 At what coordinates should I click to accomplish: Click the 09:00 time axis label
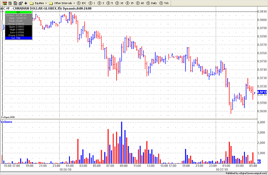point(123,166)
